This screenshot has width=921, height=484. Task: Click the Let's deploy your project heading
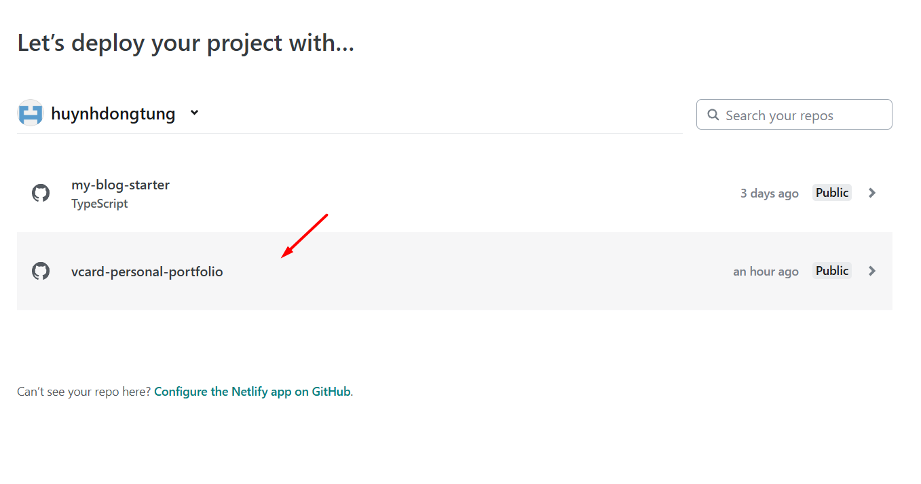tap(186, 43)
